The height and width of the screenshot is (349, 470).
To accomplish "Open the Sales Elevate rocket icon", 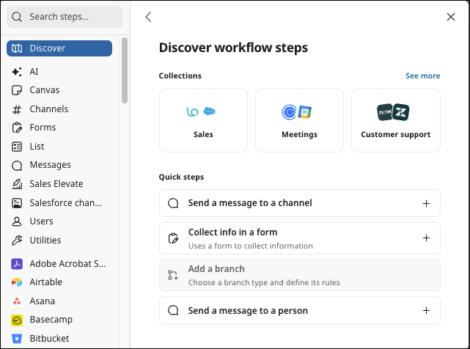I will click(x=17, y=184).
